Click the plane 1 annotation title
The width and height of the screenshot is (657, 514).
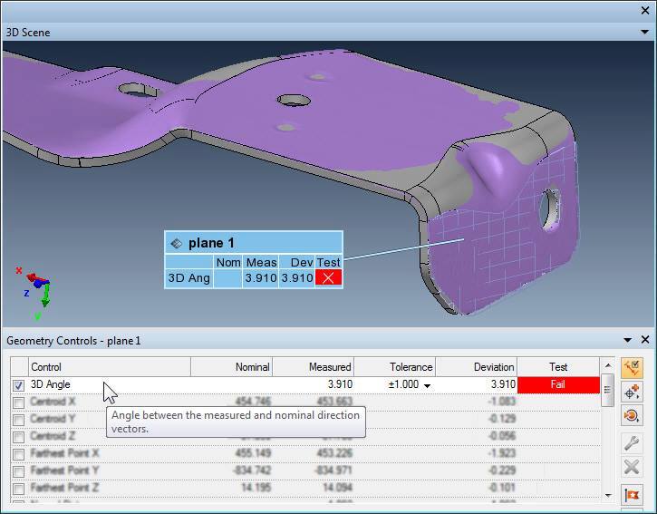[211, 243]
